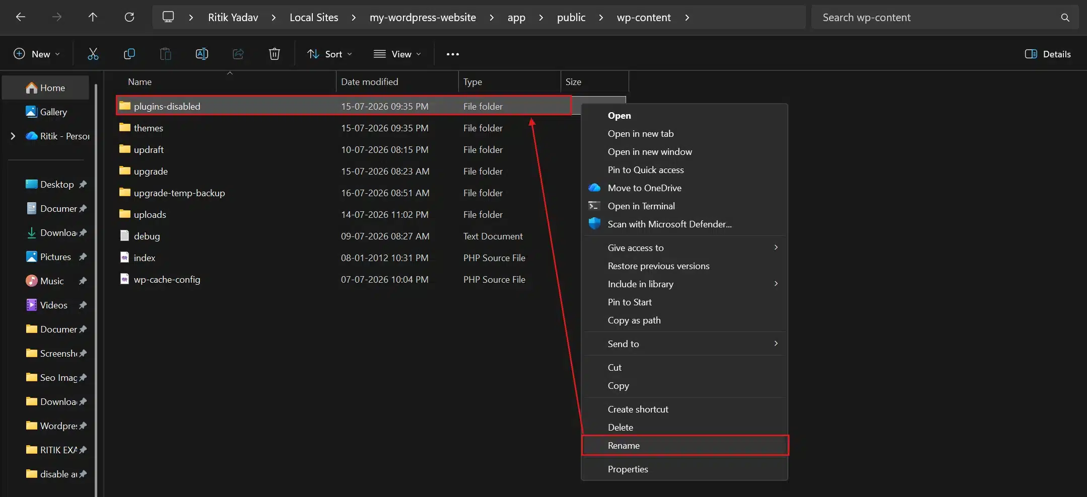Click the Rename icon in toolbar
1087x497 pixels.
tap(202, 54)
